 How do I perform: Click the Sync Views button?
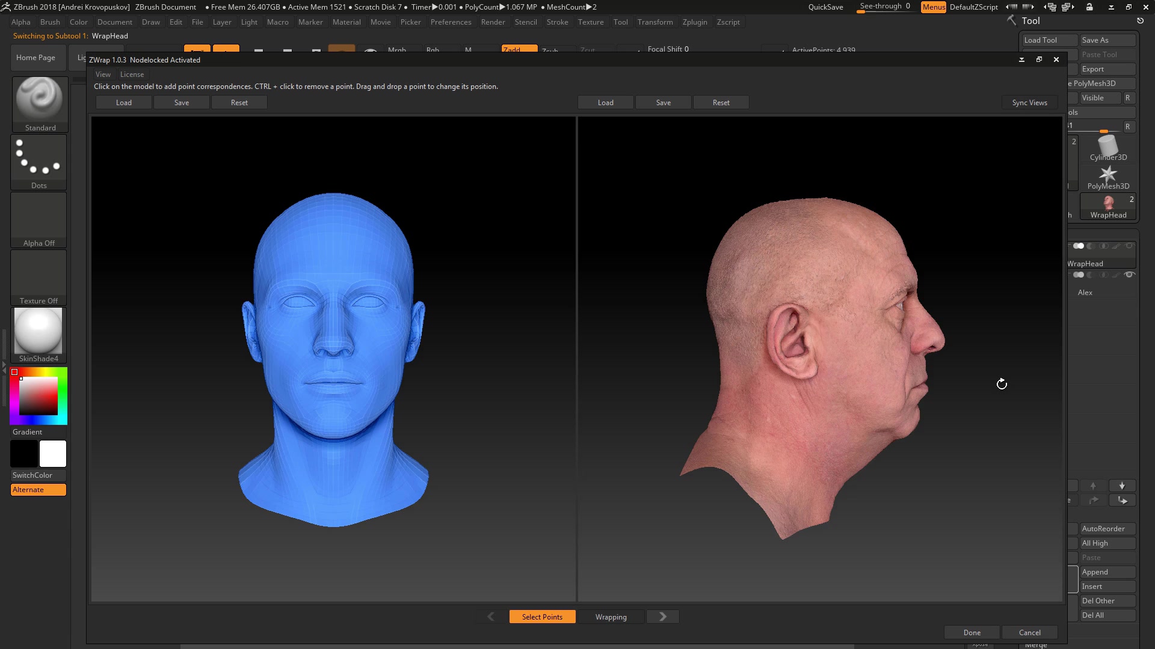(1029, 102)
